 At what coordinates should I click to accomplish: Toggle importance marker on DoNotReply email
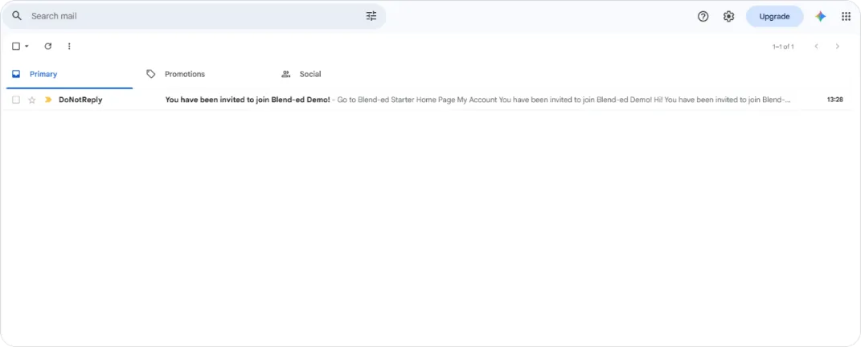pos(48,100)
